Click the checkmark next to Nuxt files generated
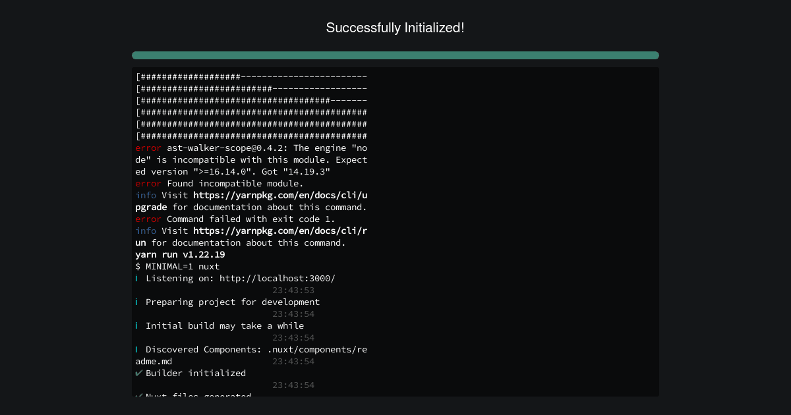 [138, 395]
